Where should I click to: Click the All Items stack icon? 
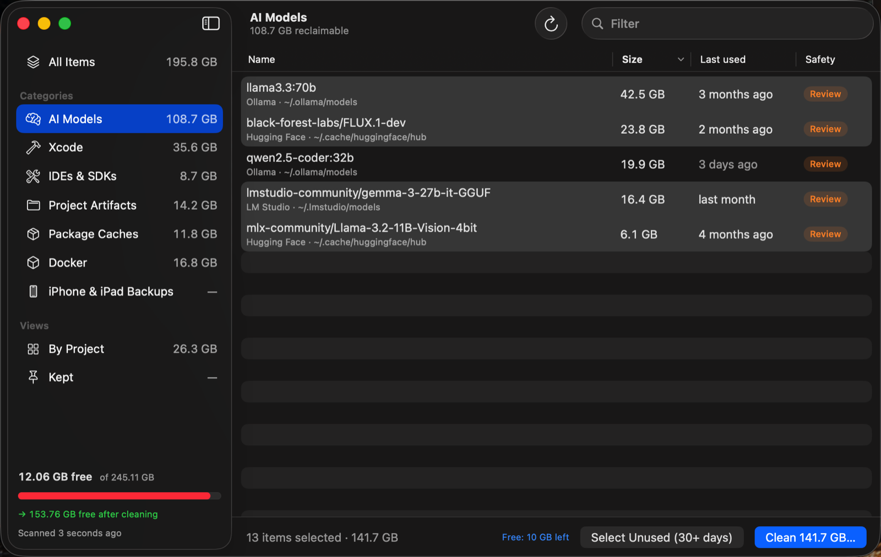pos(34,62)
